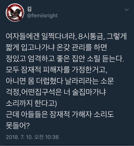
Task: Select the line starting 걱정,어떤집구석은
Action: coord(56,92)
